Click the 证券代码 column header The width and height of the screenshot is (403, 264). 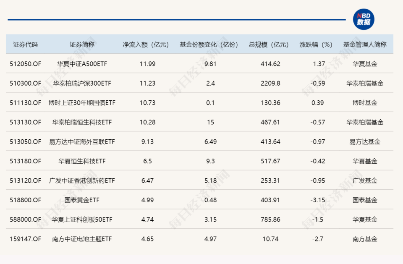pyautogui.click(x=25, y=44)
